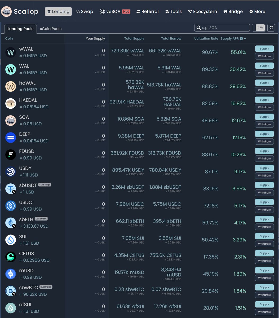Click Supply for afSUI

click(264, 304)
